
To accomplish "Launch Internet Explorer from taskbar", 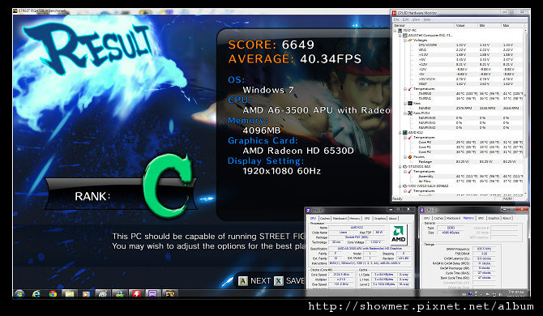I will [x=36, y=294].
